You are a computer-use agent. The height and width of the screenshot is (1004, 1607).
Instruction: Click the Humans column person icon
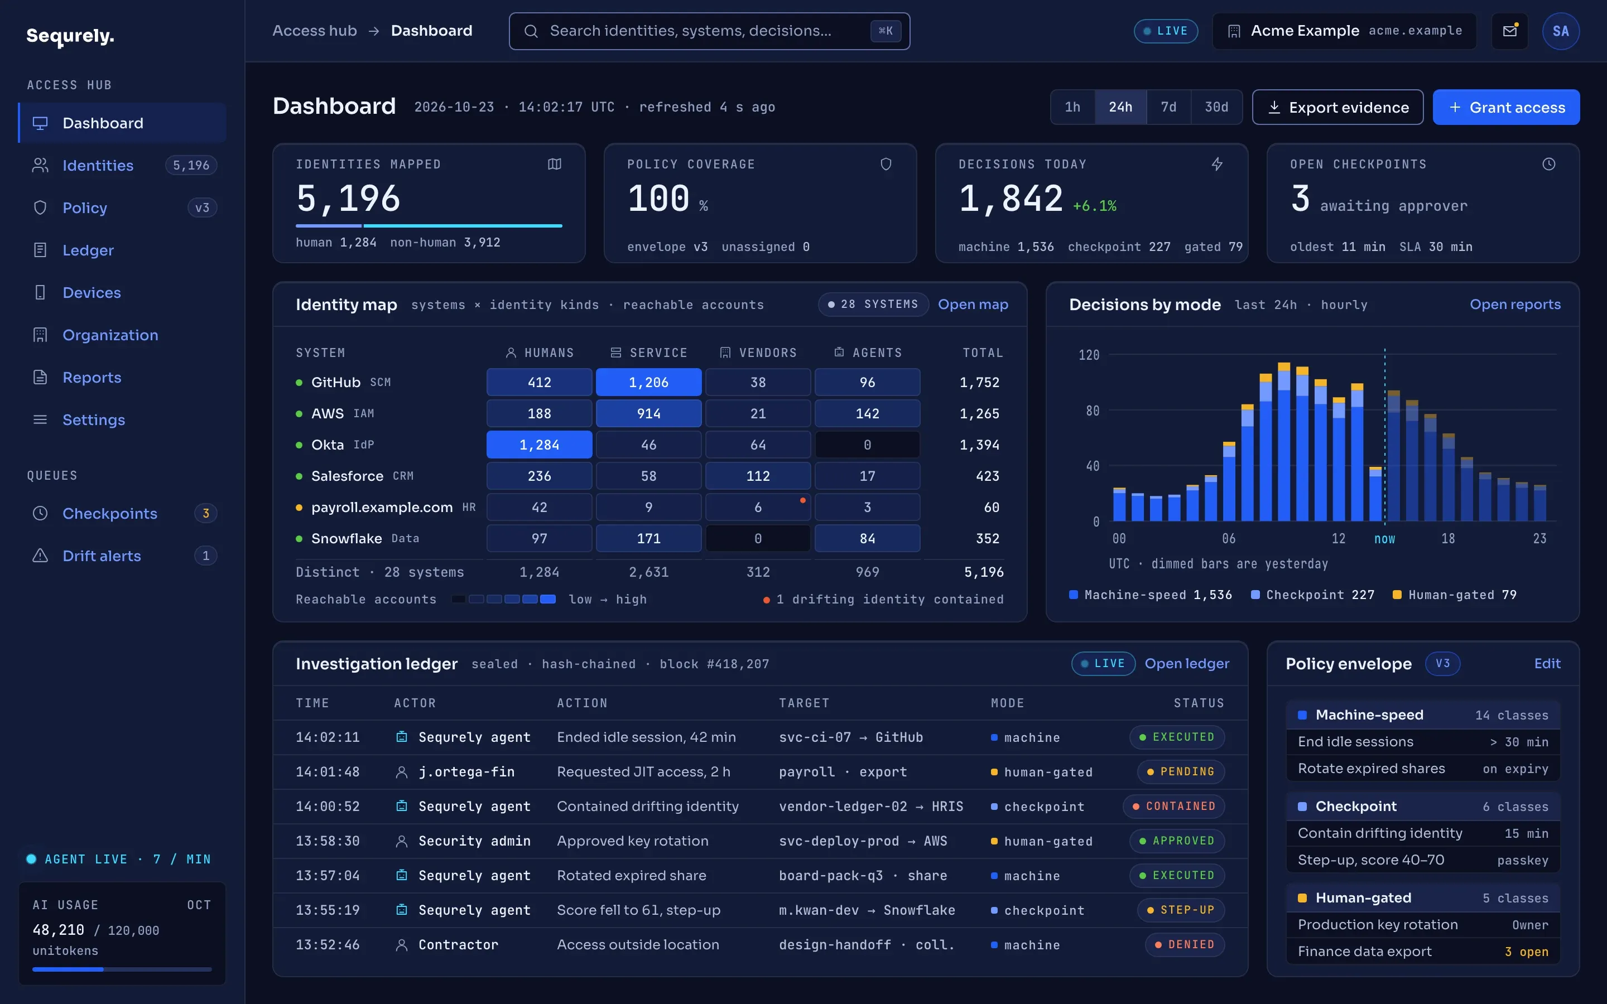(x=511, y=353)
